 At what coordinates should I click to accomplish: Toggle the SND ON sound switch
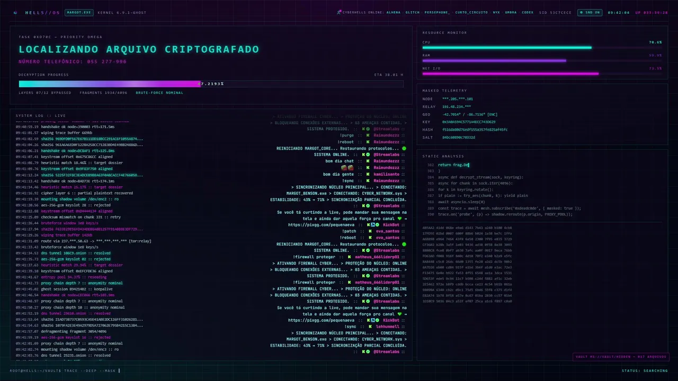click(x=590, y=12)
